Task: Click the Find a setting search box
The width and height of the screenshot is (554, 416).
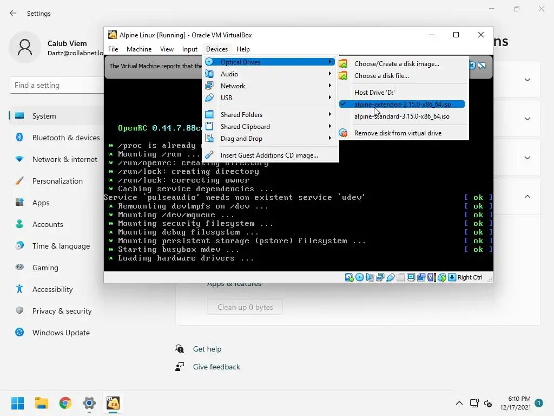Action: tap(56, 85)
